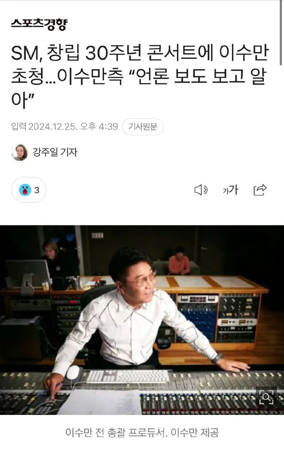The image size is (284, 457).
Task: Open font size settings with 가가 icon
Action: click(x=230, y=190)
